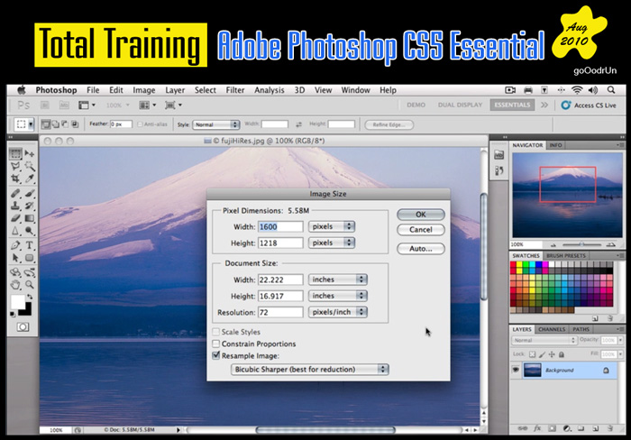Image resolution: width=631 pixels, height=440 pixels.
Task: Select the Gradient tool
Action: coord(30,218)
